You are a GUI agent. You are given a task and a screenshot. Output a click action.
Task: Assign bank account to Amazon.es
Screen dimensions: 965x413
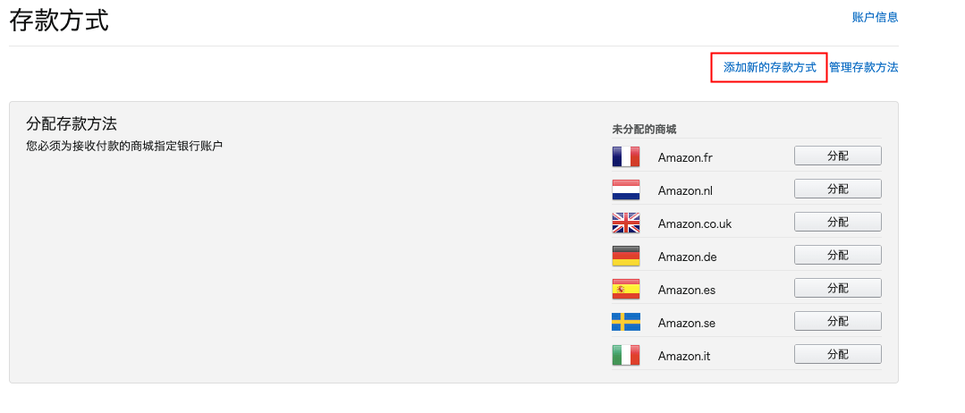(x=837, y=288)
